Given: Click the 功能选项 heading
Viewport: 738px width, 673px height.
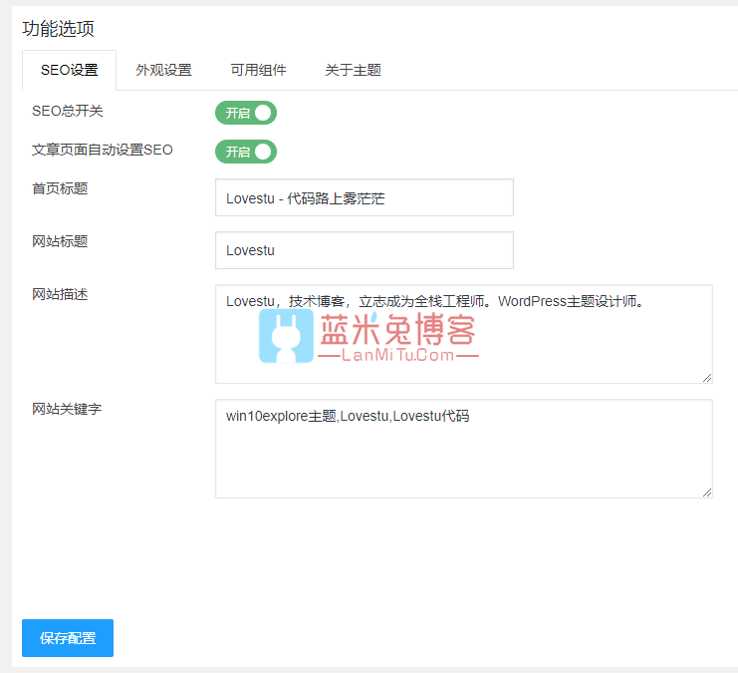Looking at the screenshot, I should (59, 29).
